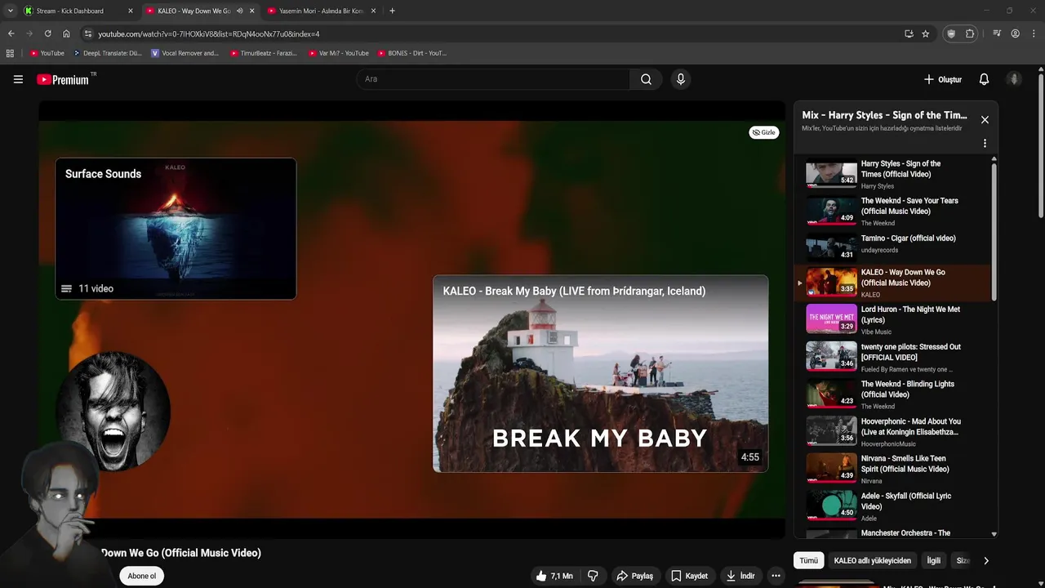Play Adele Skyfall lyric video
This screenshot has width=1045, height=588.
coord(892,506)
